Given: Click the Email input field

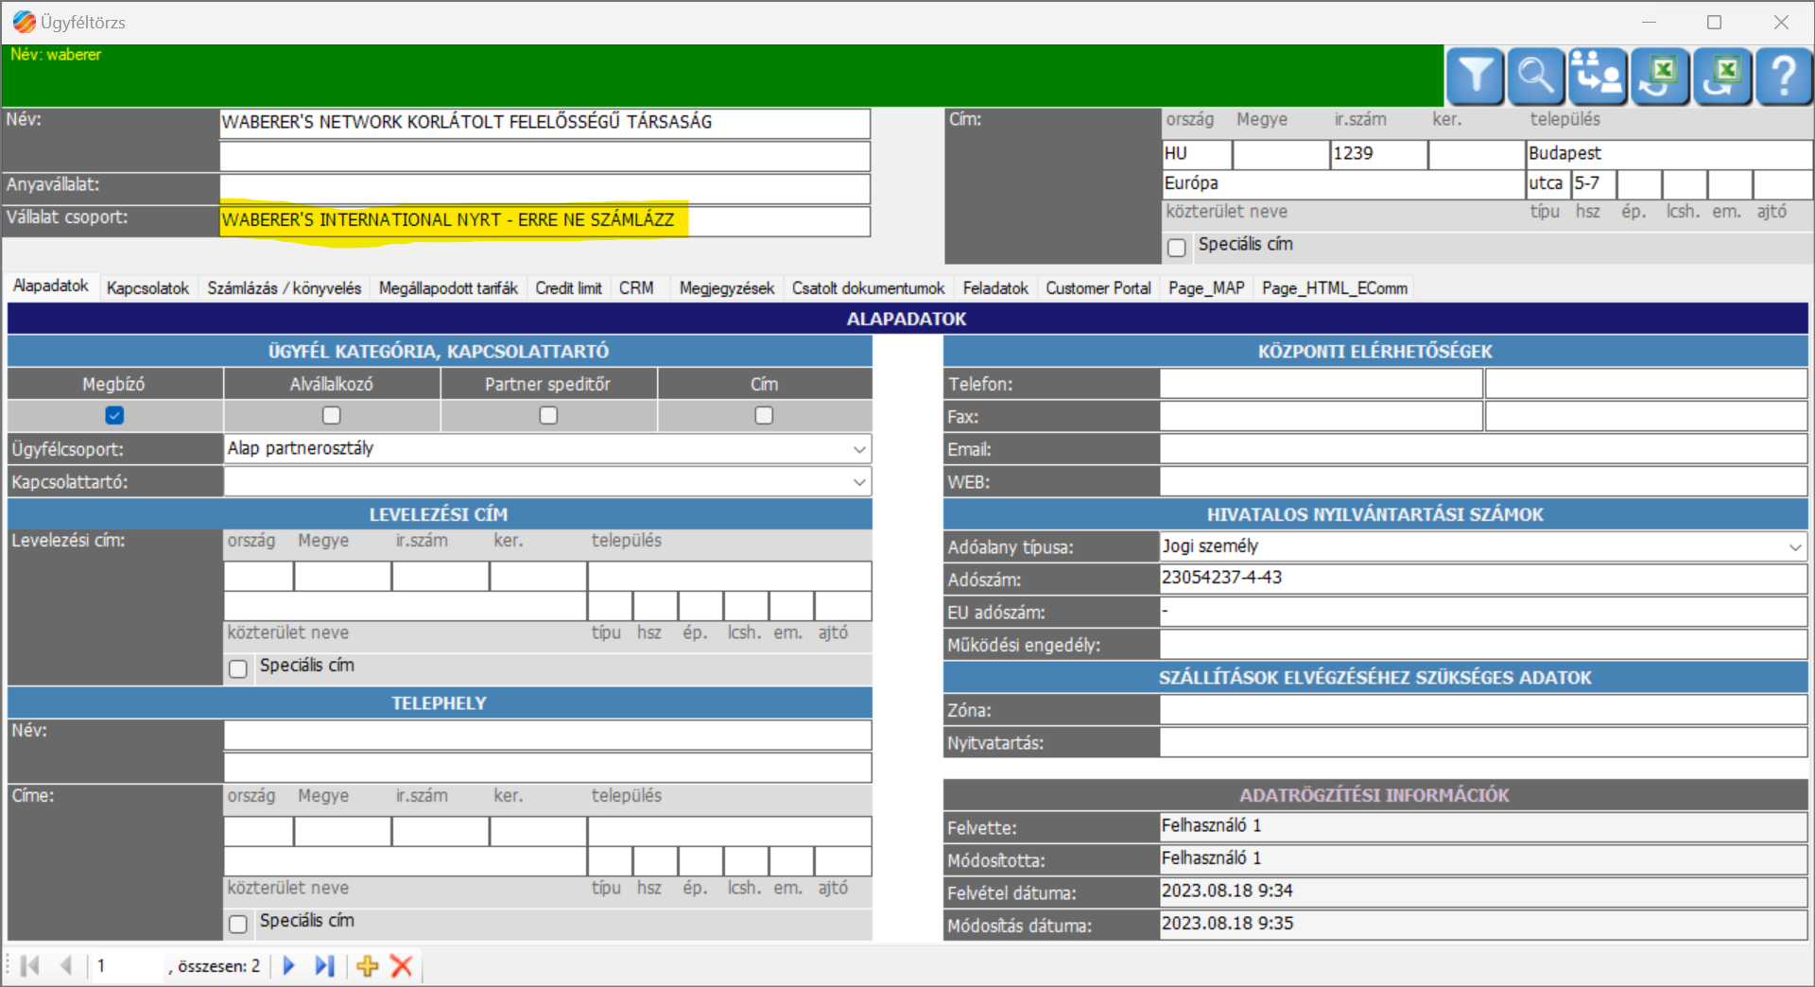Looking at the screenshot, I should pos(1483,449).
